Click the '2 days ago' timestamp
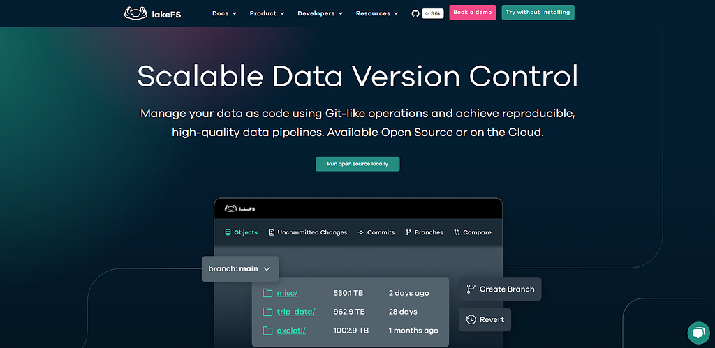Viewport: 715px width, 348px height. click(x=409, y=293)
